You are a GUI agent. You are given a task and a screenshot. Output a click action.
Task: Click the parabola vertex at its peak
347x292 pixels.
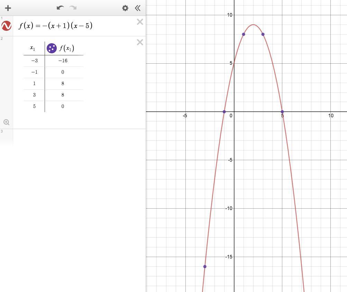[x=253, y=25]
